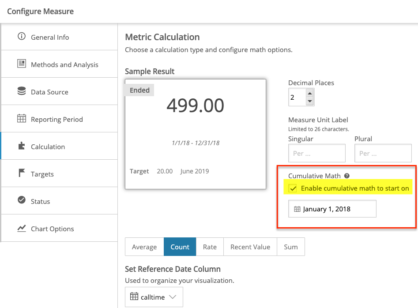Screen dimensions: 418x308
Task: Go to Reporting Period section
Action: (60, 119)
